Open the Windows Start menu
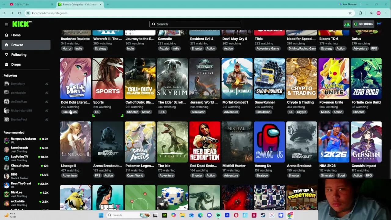 coord(101,215)
